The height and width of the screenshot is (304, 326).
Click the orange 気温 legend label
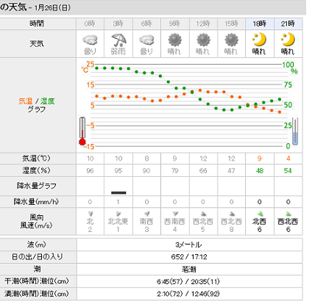point(26,101)
